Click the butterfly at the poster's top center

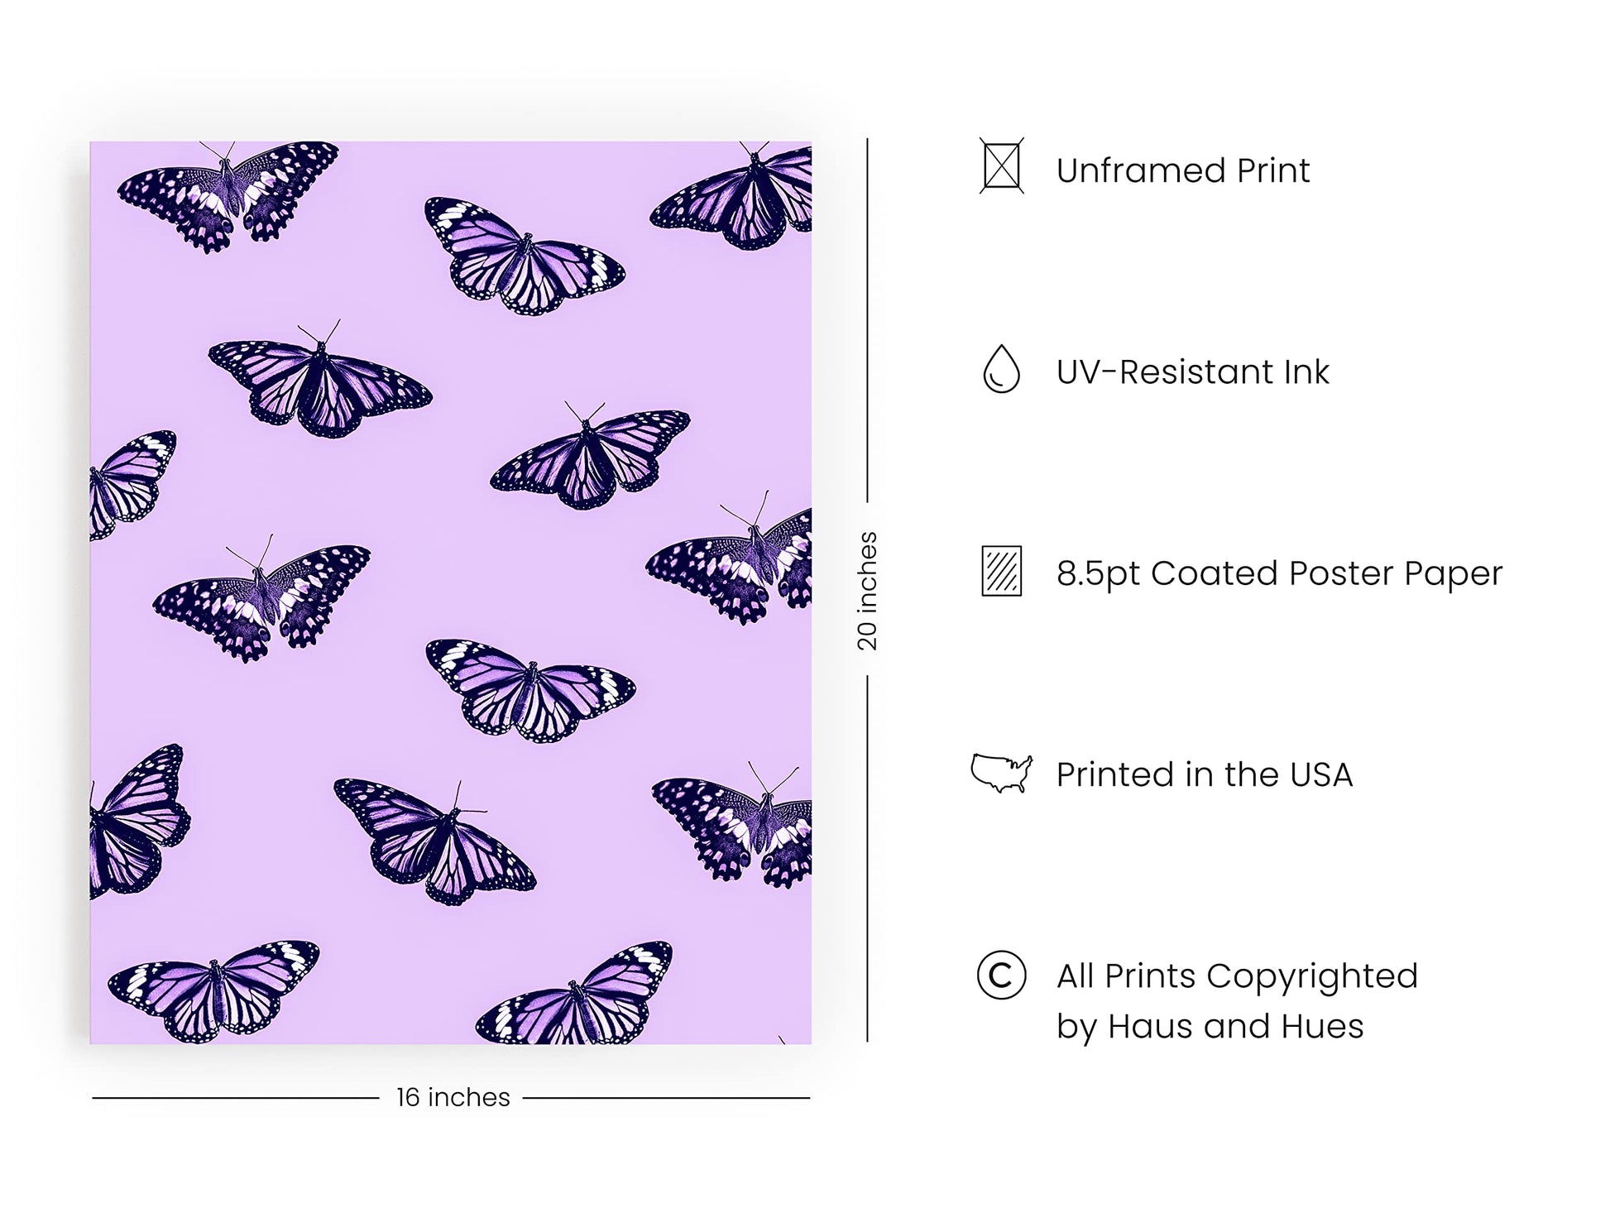tap(523, 256)
